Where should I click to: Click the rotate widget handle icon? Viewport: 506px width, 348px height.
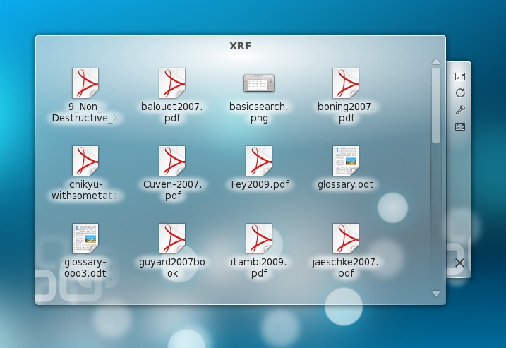coord(460,93)
